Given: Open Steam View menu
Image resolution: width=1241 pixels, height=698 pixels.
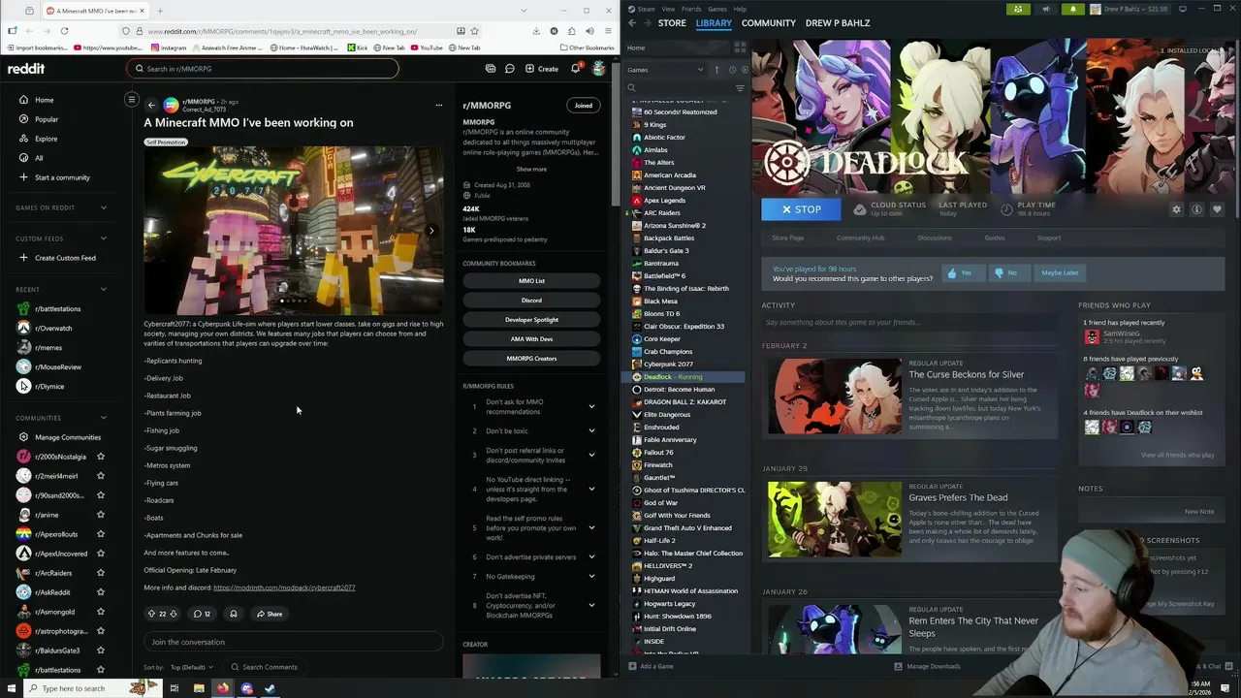Looking at the screenshot, I should coord(668,9).
